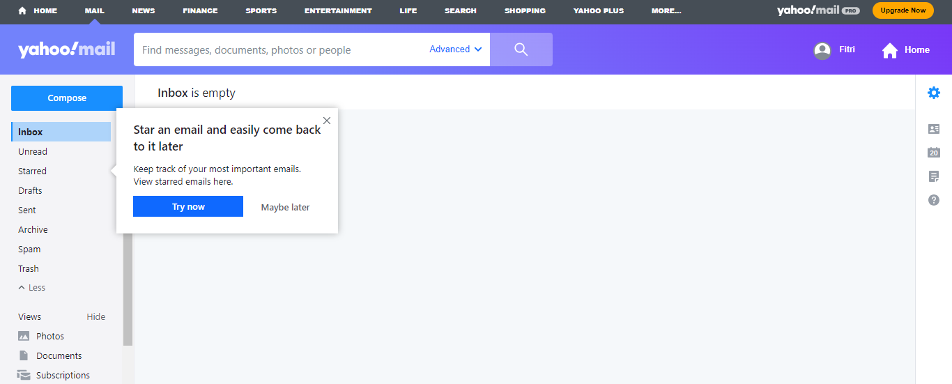
Task: Click the Compose button
Action: (67, 98)
